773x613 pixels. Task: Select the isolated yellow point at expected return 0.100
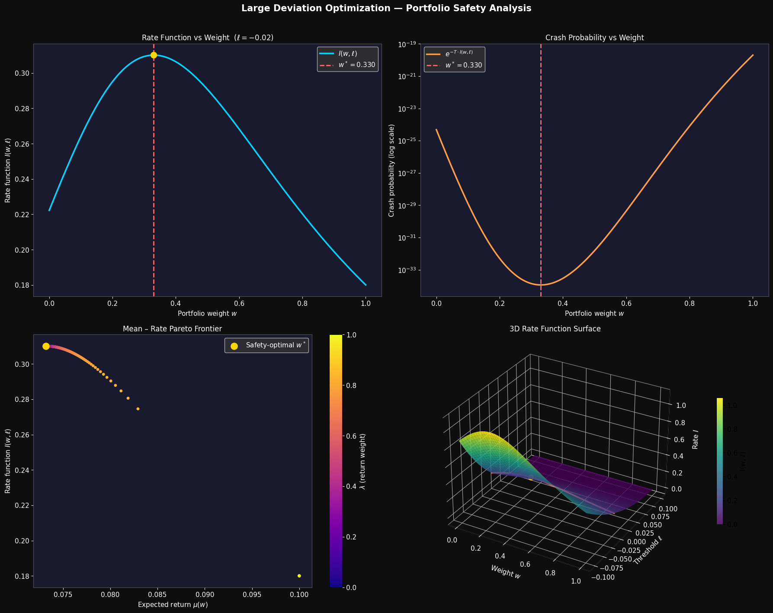pyautogui.click(x=299, y=576)
